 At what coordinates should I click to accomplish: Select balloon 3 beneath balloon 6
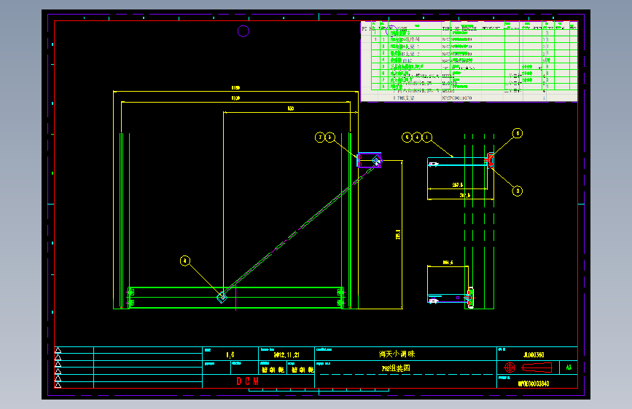tap(518, 191)
